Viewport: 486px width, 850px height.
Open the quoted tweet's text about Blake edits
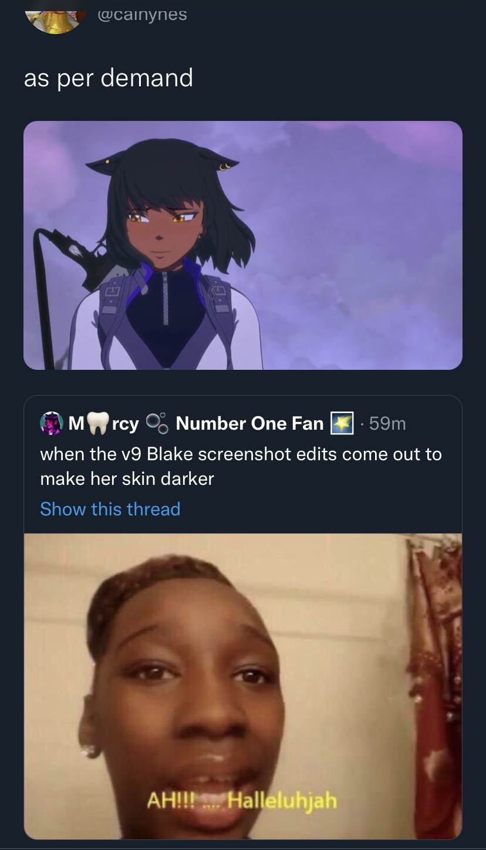(241, 466)
